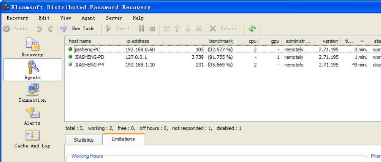Click gray status dot of JIASHENG-P4
Image resolution: width=381 pixels, height=162 pixels.
pyautogui.click(x=70, y=64)
